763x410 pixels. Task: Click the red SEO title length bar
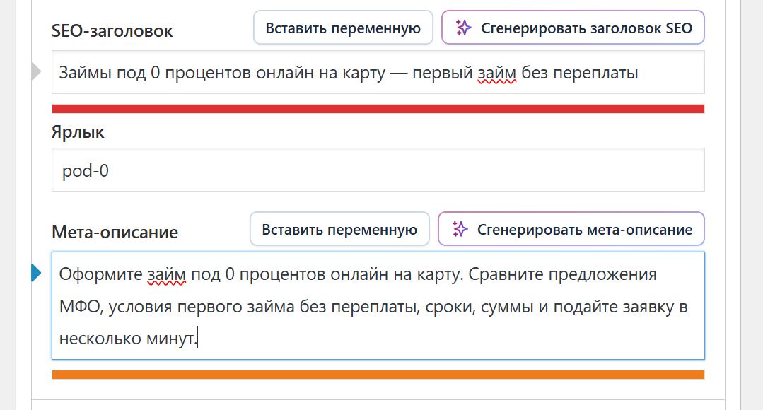click(x=378, y=109)
